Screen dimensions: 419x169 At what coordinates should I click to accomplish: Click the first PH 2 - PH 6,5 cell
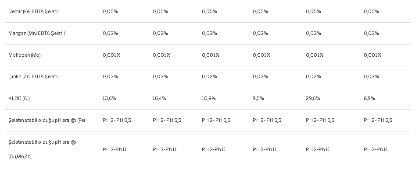pos(117,120)
